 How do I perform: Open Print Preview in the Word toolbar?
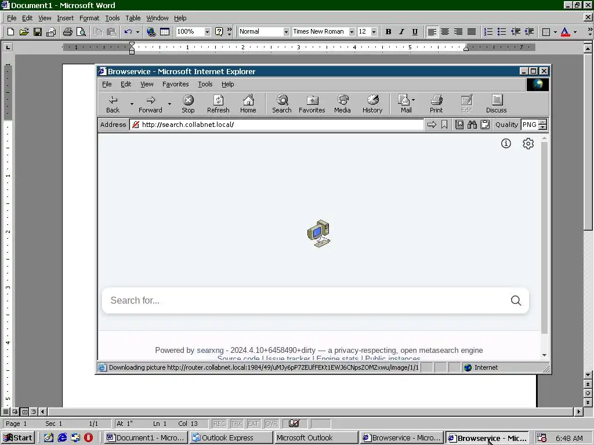[81, 32]
